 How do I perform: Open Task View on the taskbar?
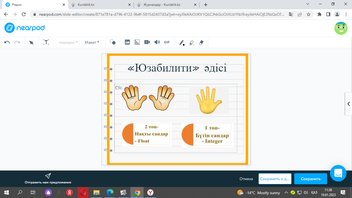point(33,193)
